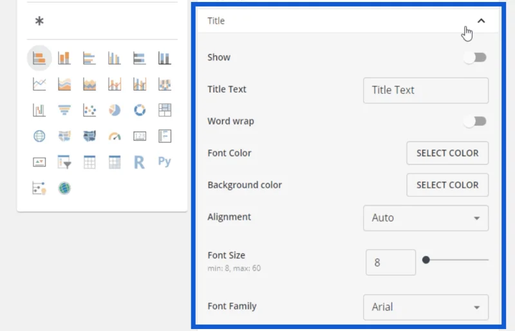Select the clustered bar chart visual
This screenshot has height=331, width=515.
89,58
